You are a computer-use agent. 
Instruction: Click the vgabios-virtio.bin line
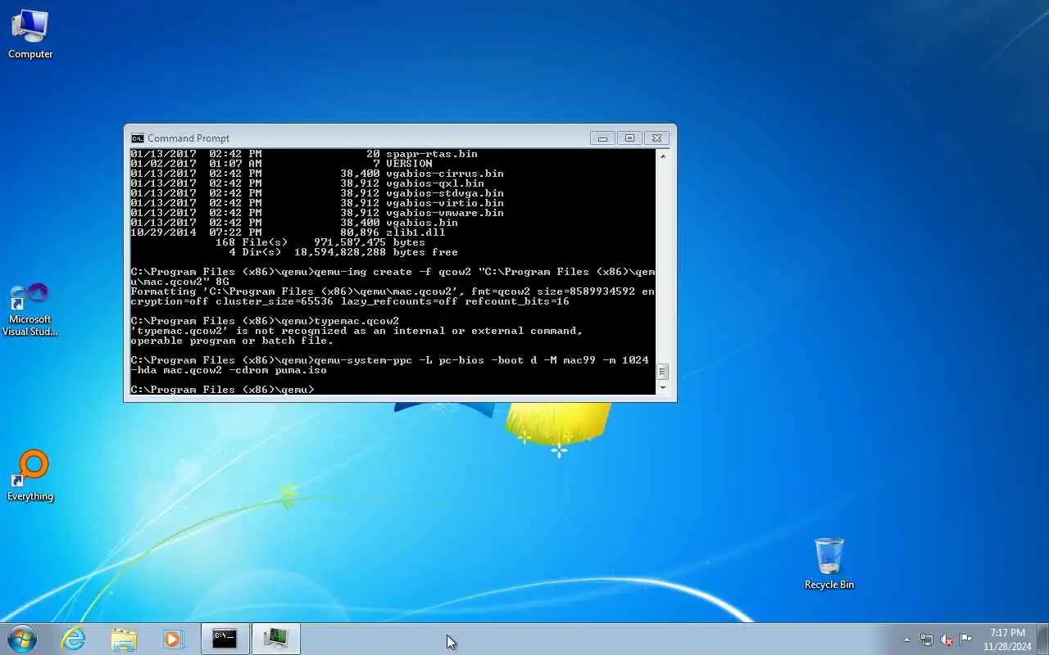click(317, 203)
